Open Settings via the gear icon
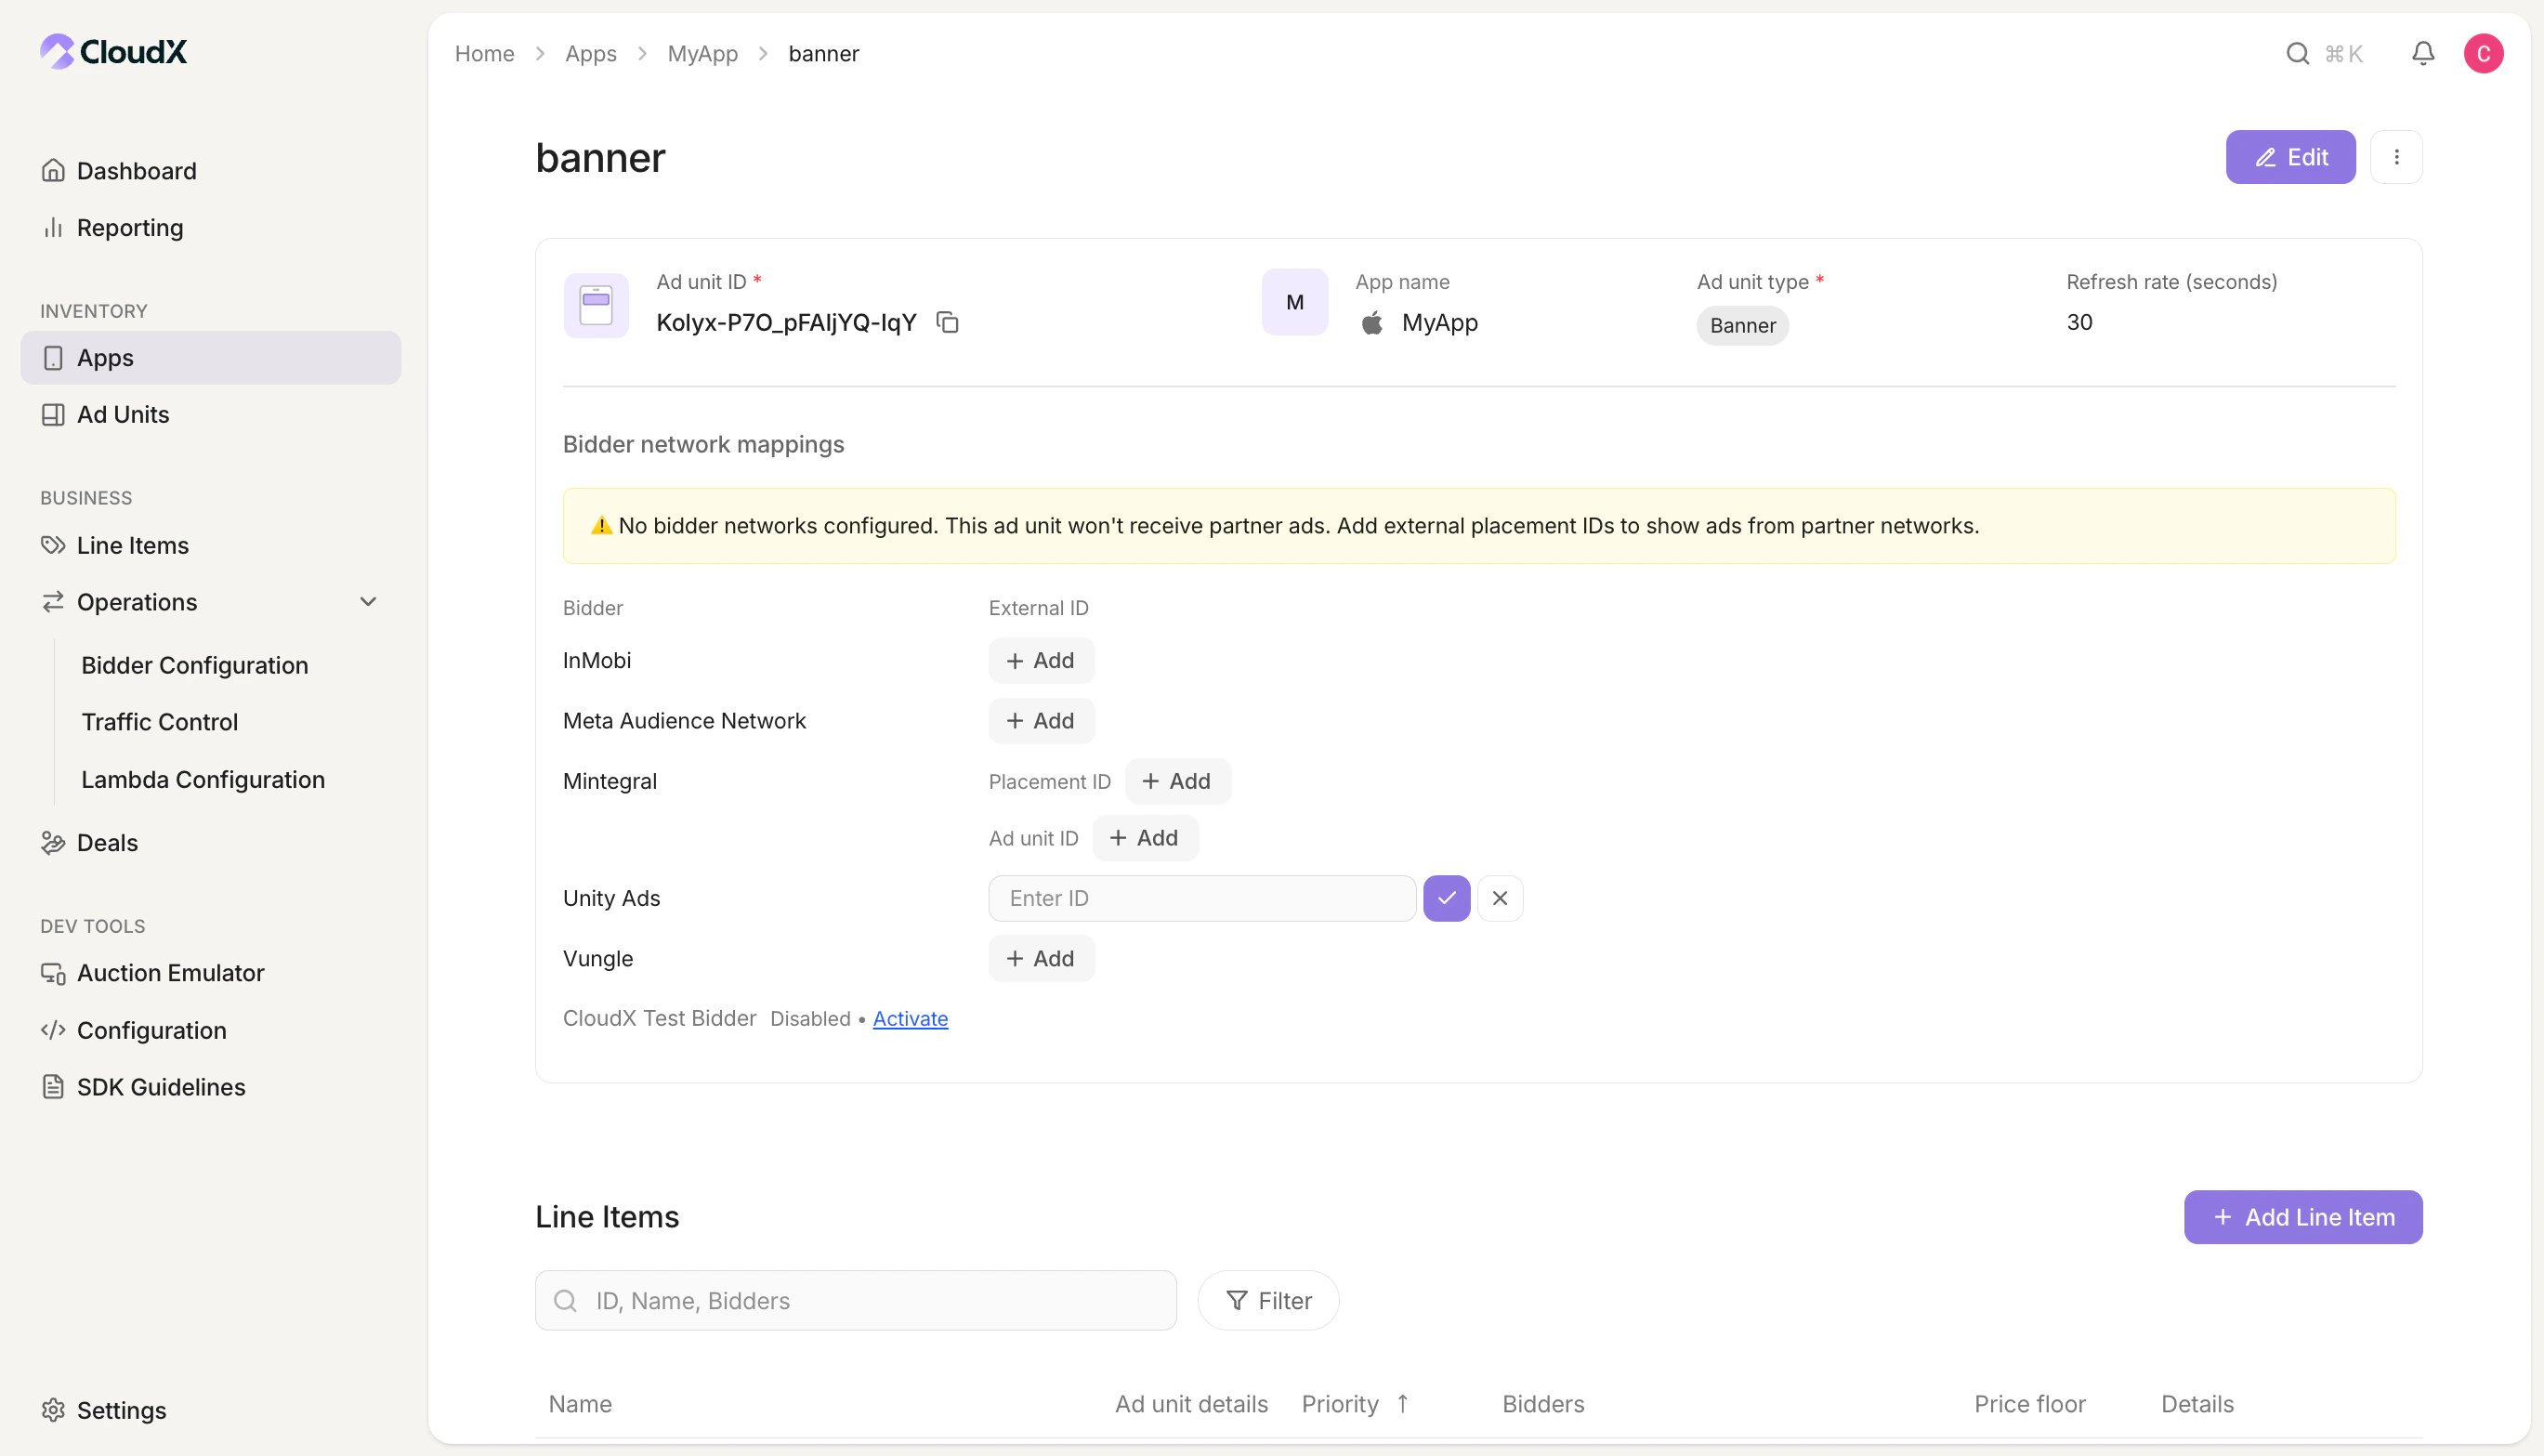 click(53, 1410)
